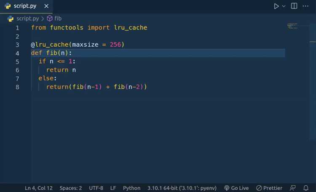Click the Prettier status bar item
316x192 pixels.
point(269,188)
